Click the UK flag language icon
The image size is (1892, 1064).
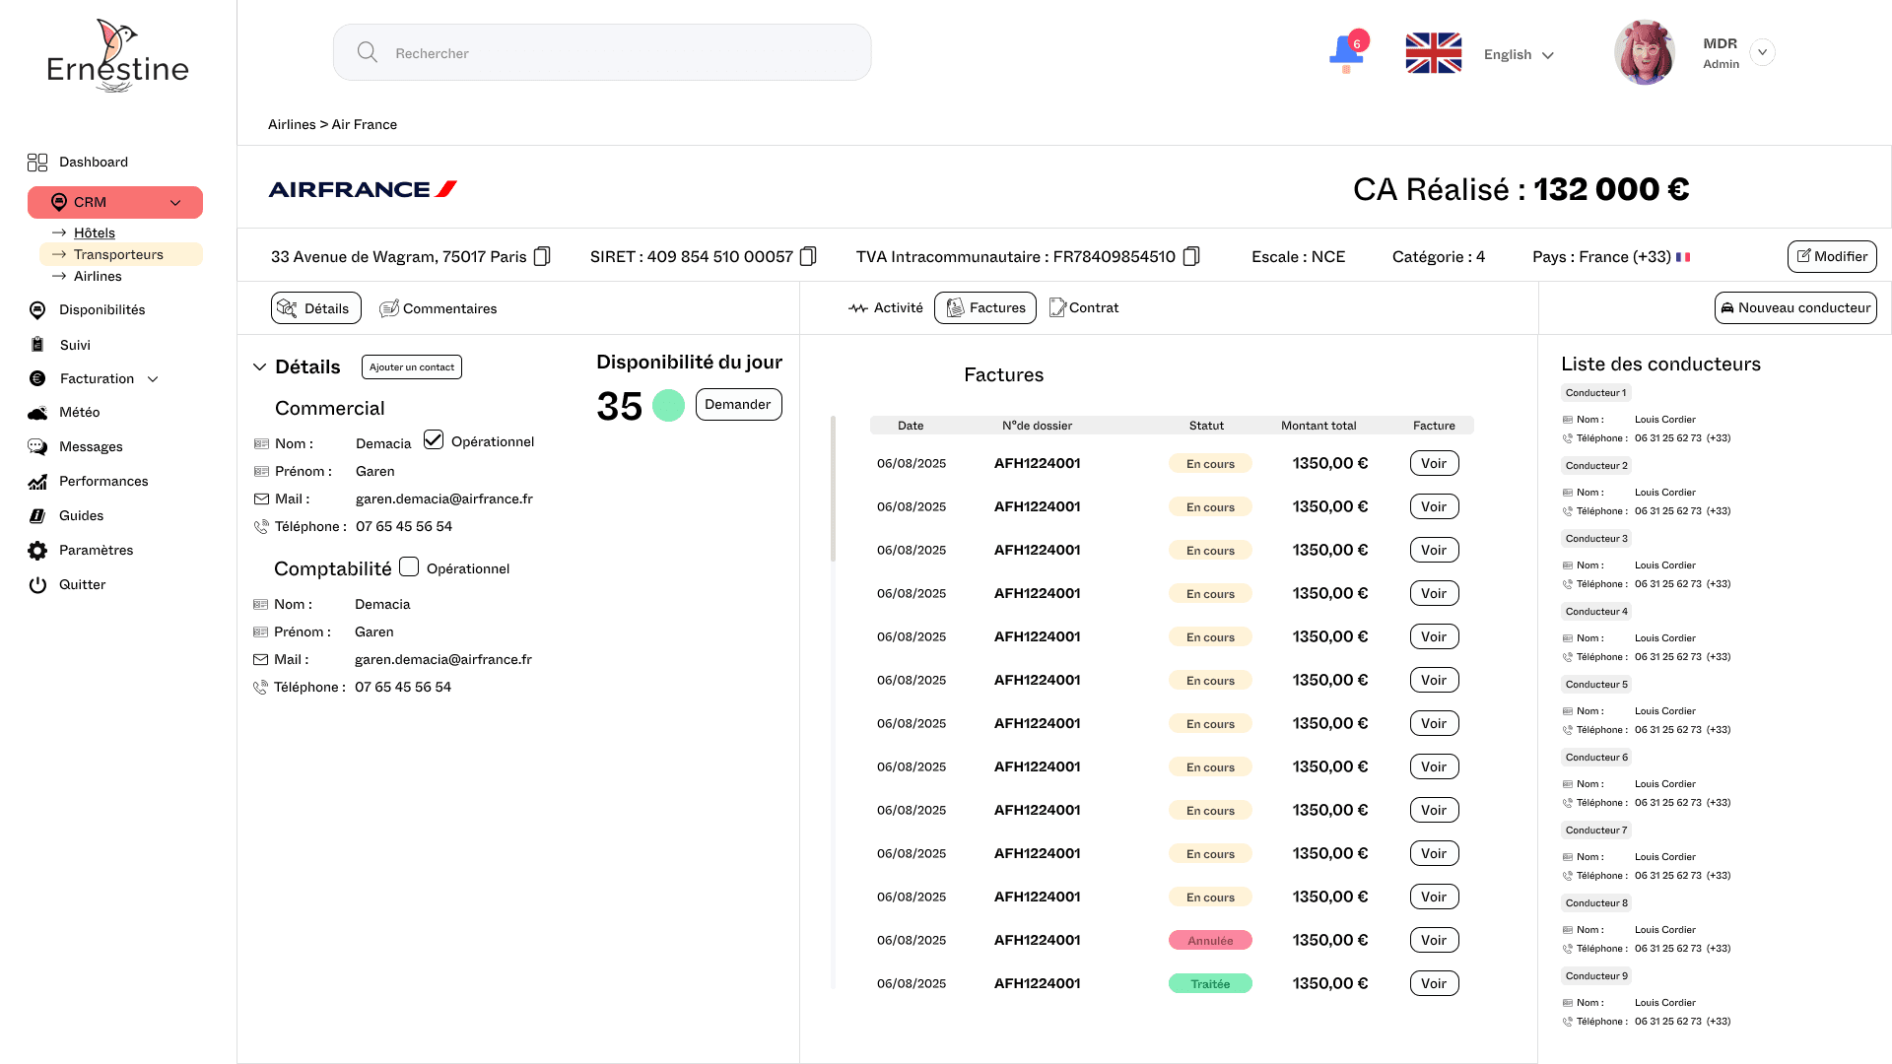[1433, 53]
